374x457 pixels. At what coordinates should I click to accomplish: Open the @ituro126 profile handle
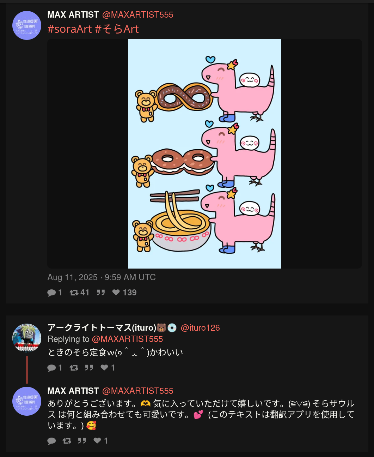(200, 328)
